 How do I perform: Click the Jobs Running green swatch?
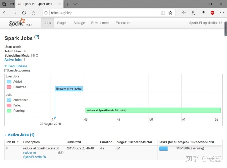9,111
